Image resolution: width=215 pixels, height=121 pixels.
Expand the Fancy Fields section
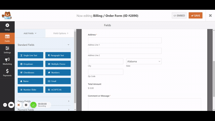(44, 101)
